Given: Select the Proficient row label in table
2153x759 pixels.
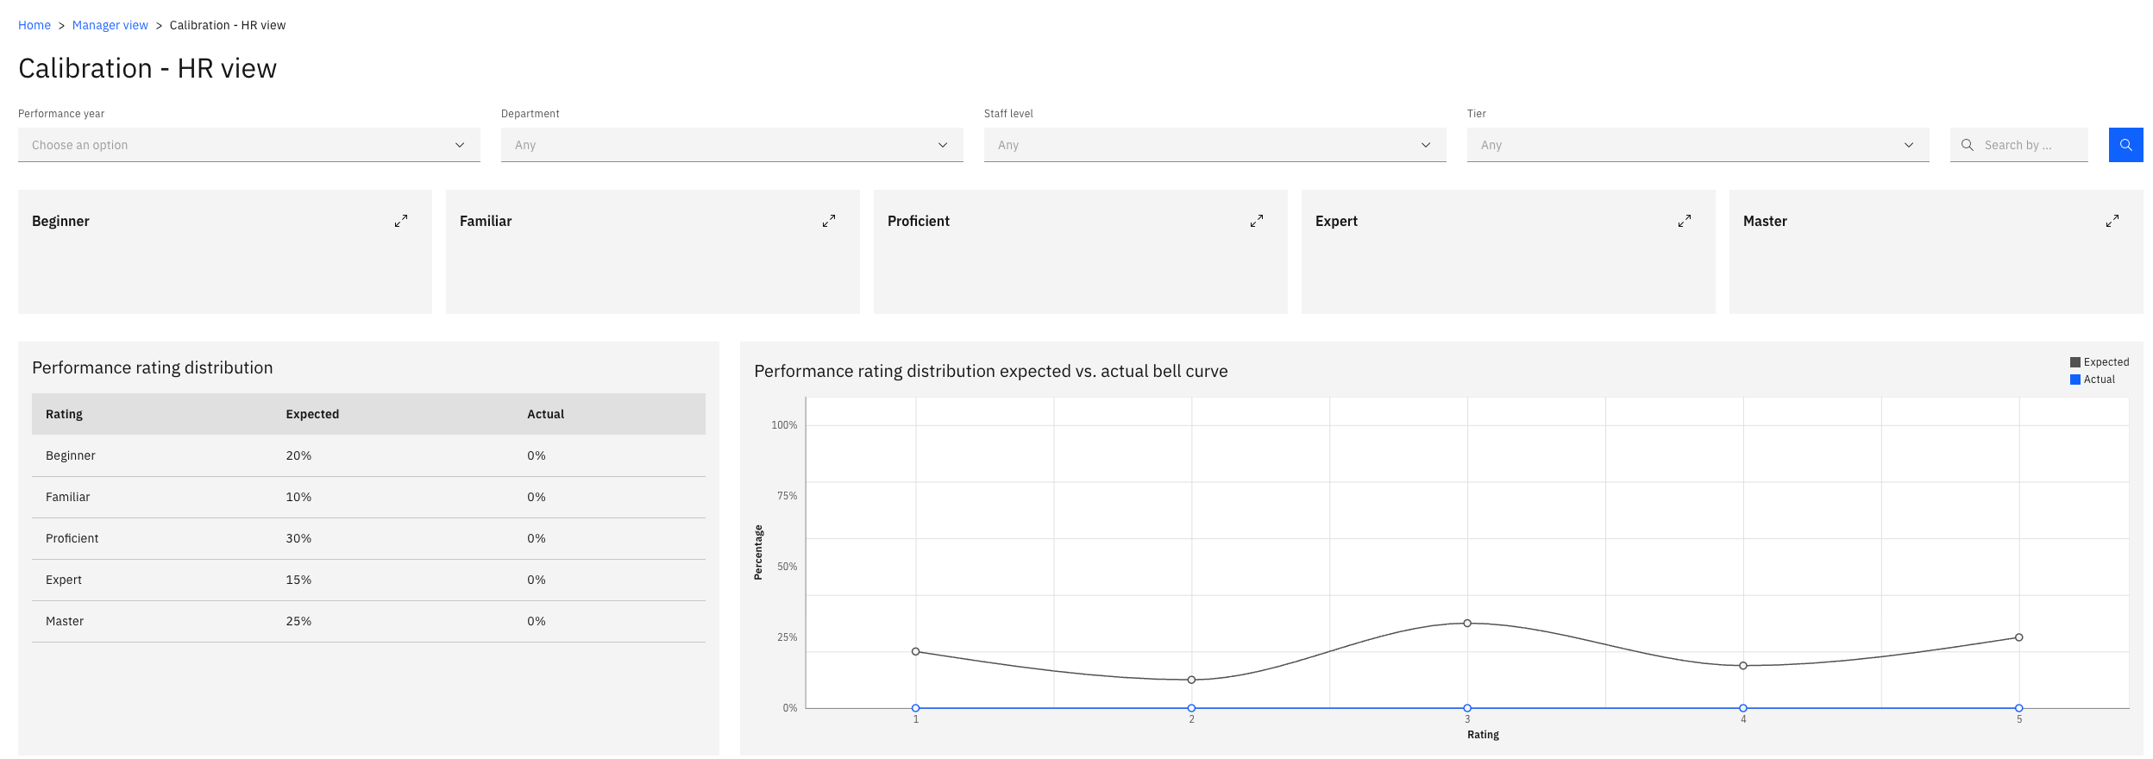Looking at the screenshot, I should click(x=72, y=538).
